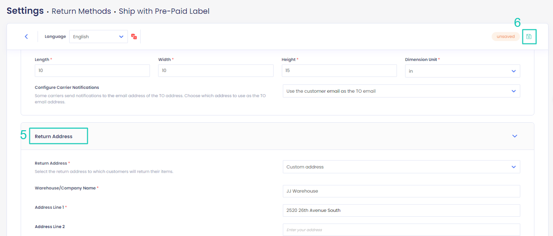Click the Language label
553x236 pixels.
[55, 37]
